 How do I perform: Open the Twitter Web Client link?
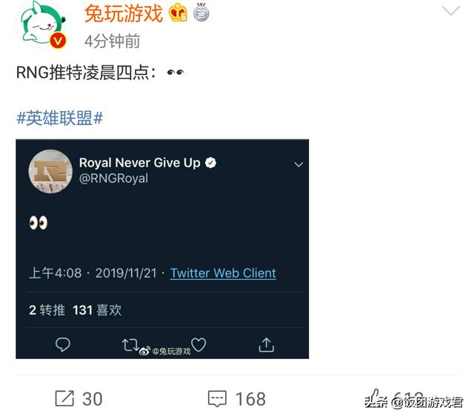coord(223,273)
